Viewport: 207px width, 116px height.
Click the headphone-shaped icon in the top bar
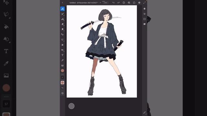[x=129, y=3]
